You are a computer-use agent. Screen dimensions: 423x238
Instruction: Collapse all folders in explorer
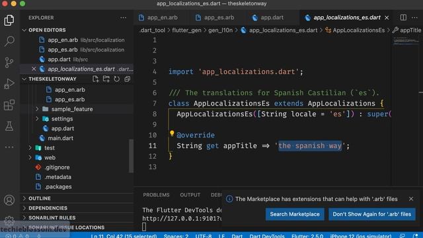point(127,79)
